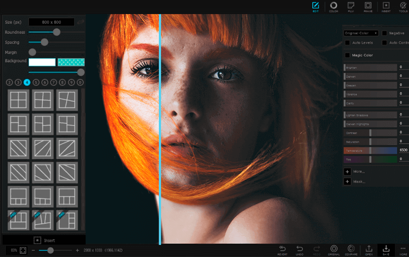
Task: Select the 3-photo layout count circle
Action: pyautogui.click(x=18, y=82)
